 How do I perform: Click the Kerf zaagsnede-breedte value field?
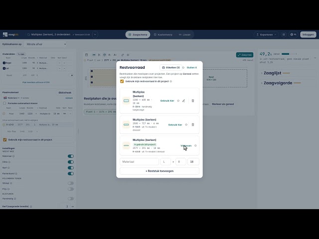(x=65, y=206)
